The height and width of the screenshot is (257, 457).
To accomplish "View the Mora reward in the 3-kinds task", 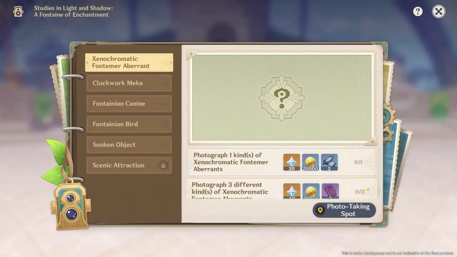I will pyautogui.click(x=311, y=191).
